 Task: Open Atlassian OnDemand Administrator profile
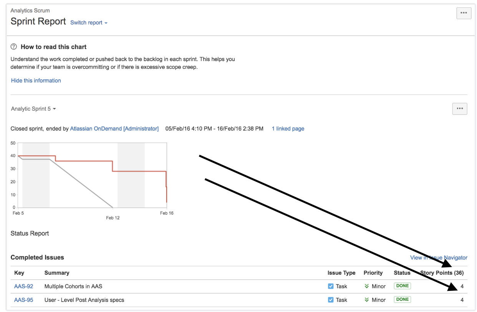point(114,129)
